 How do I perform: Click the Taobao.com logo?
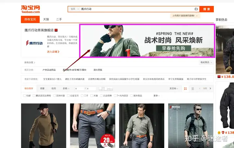click(31, 9)
